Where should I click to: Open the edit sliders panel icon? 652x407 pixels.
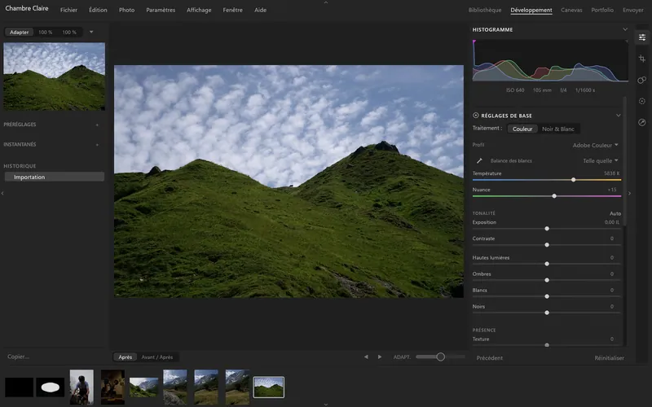click(642, 37)
